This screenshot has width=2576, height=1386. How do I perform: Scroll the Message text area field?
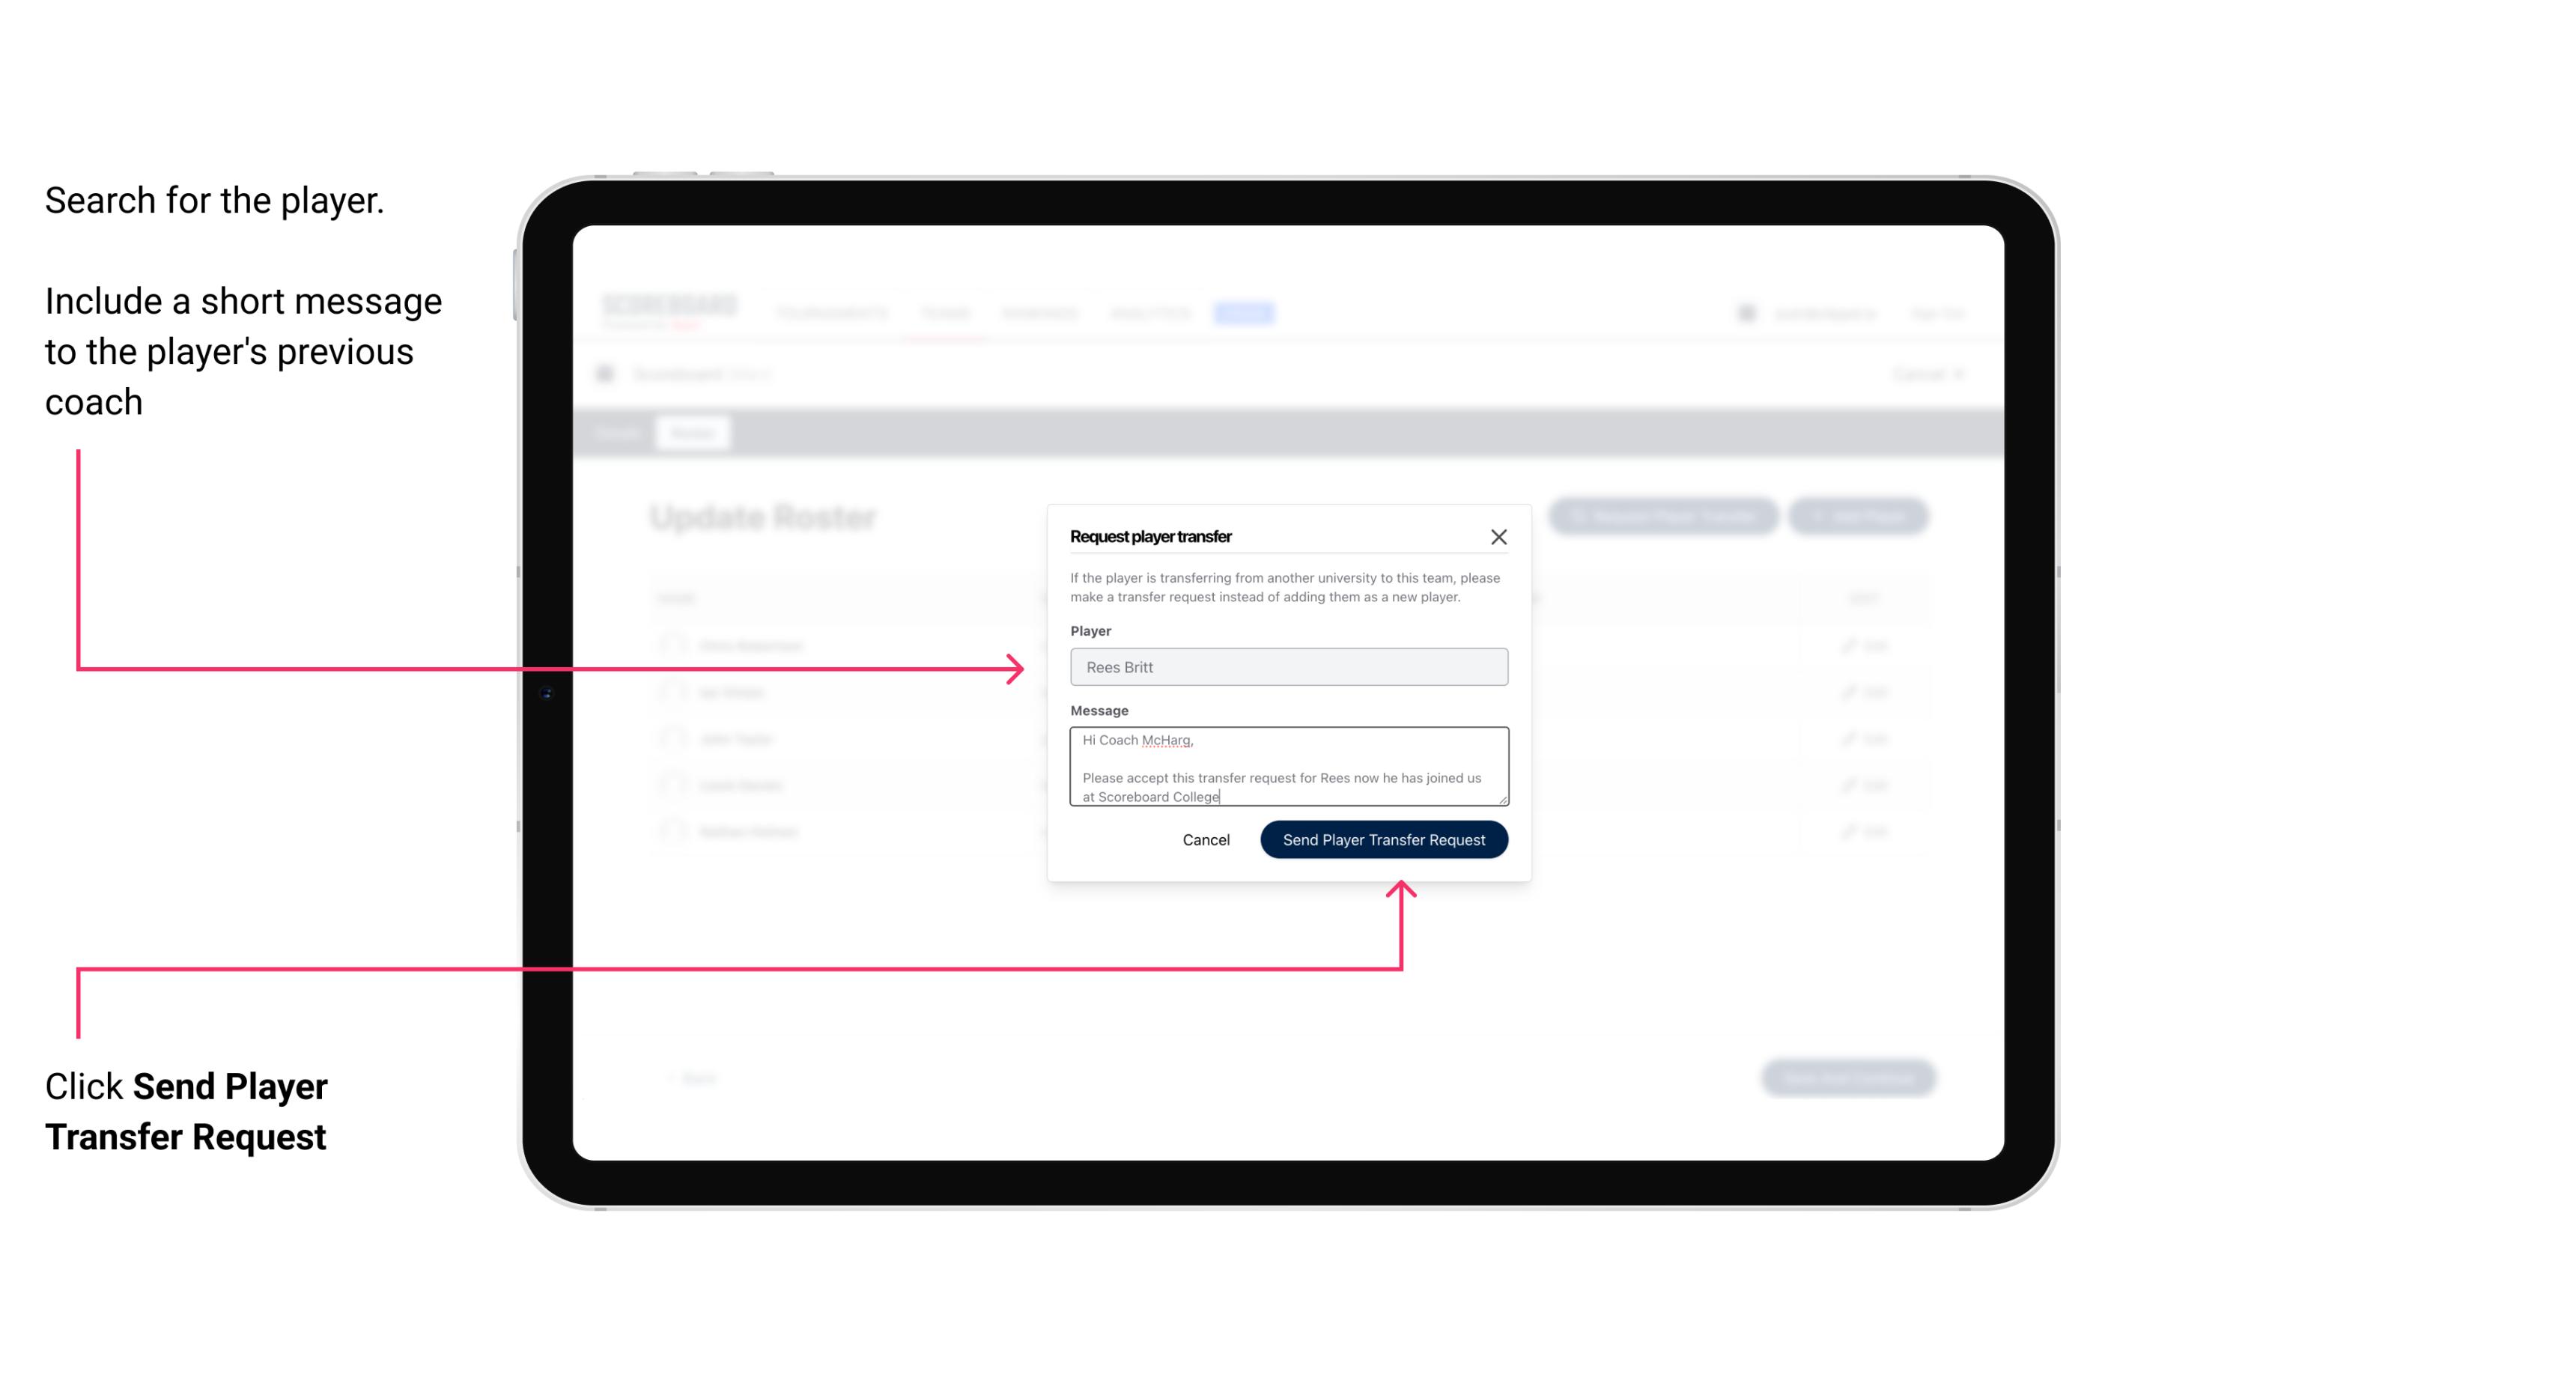[1289, 767]
